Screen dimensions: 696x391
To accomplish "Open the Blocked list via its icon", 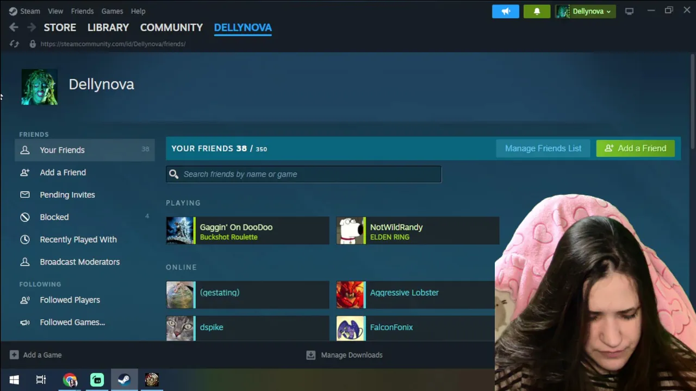I will coord(25,217).
